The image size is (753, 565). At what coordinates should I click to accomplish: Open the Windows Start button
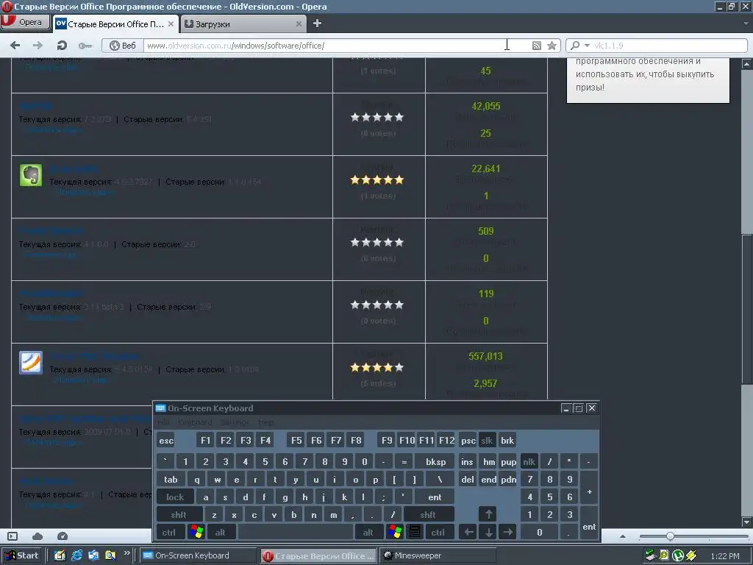pos(21,555)
